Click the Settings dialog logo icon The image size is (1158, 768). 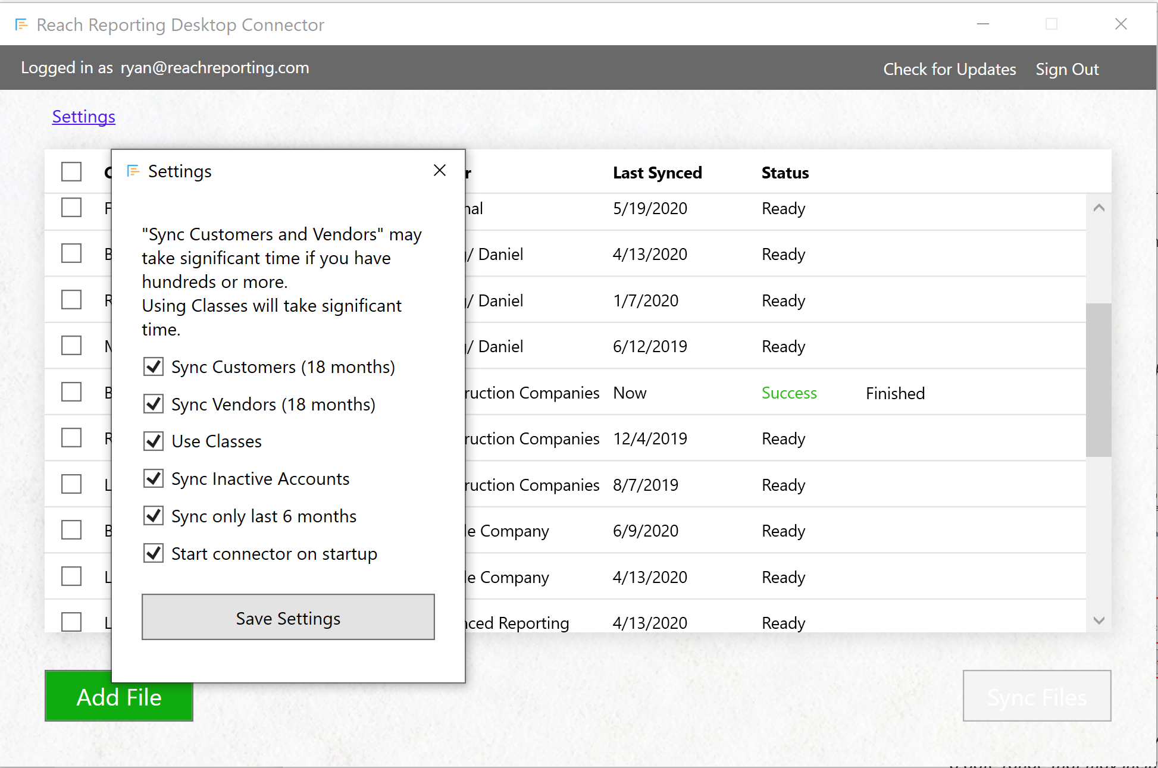(133, 171)
